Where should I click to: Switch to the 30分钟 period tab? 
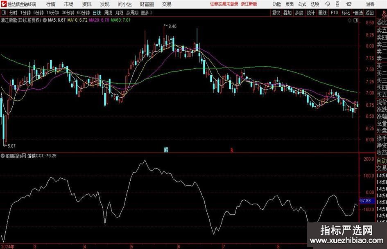click(x=68, y=13)
